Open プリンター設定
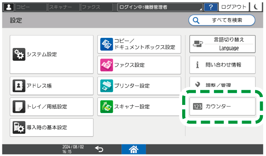The image size is (266, 156). [x=139, y=86]
